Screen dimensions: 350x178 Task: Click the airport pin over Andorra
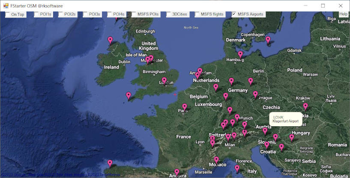[x=176, y=172]
